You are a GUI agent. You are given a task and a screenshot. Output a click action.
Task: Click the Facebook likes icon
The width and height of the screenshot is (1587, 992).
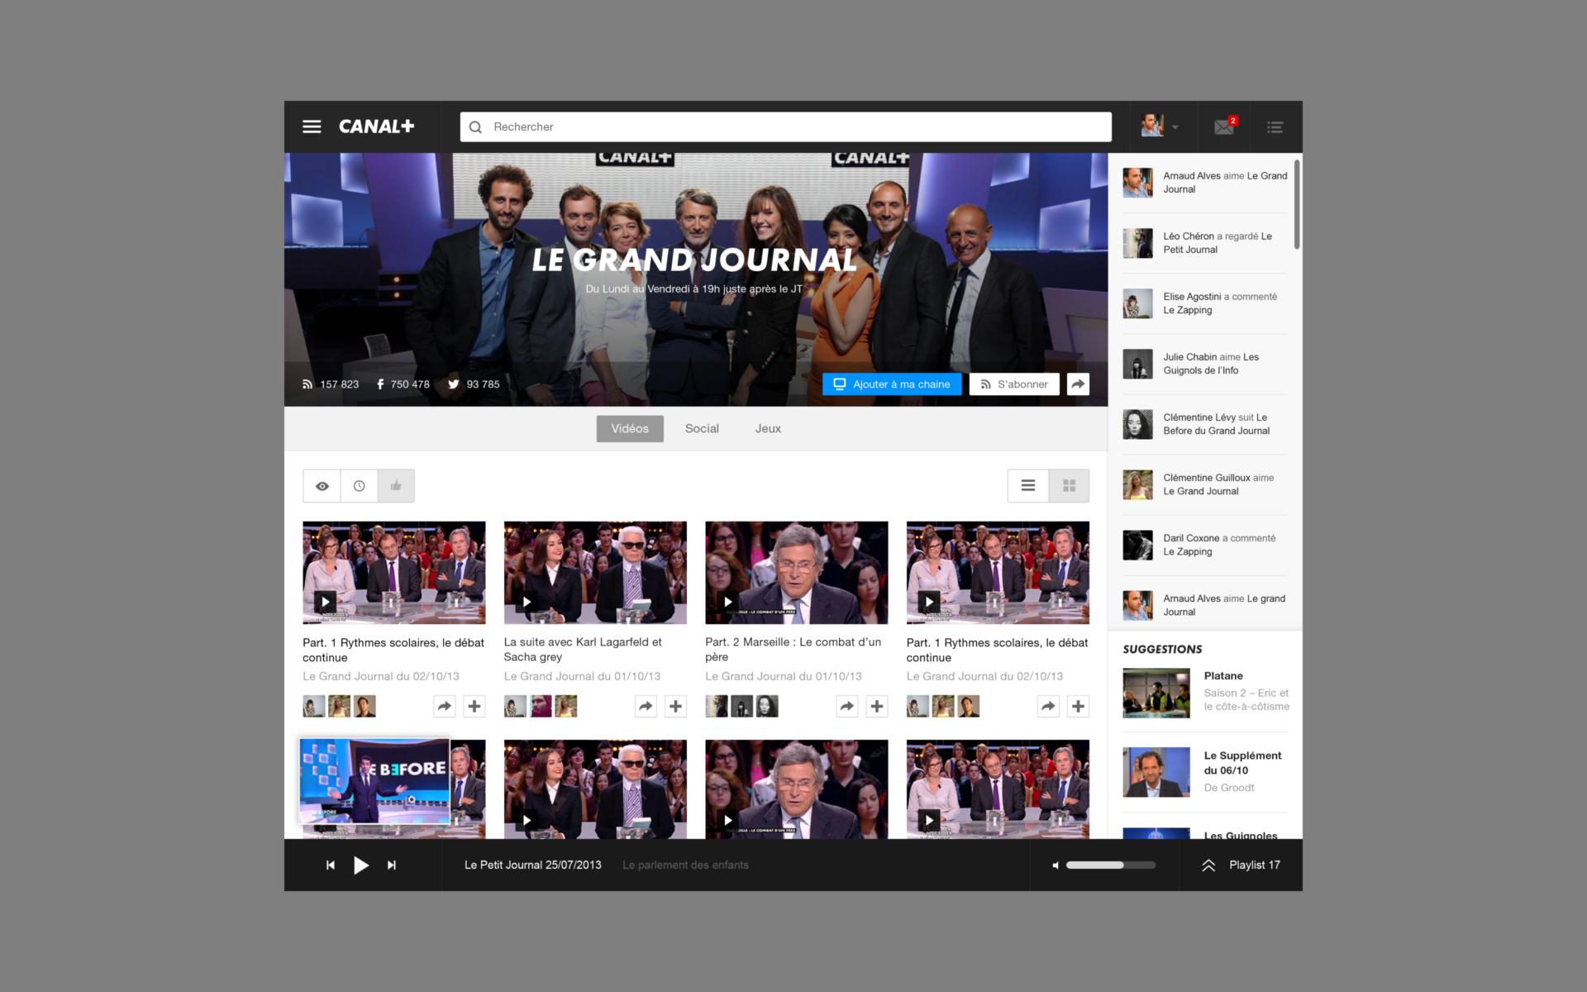coord(380,384)
